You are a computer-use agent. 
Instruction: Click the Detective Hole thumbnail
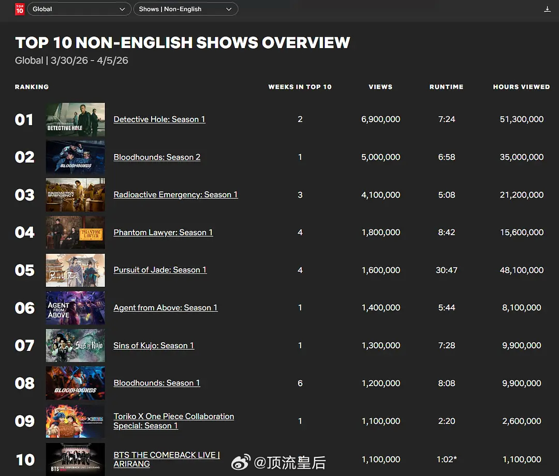click(x=75, y=119)
